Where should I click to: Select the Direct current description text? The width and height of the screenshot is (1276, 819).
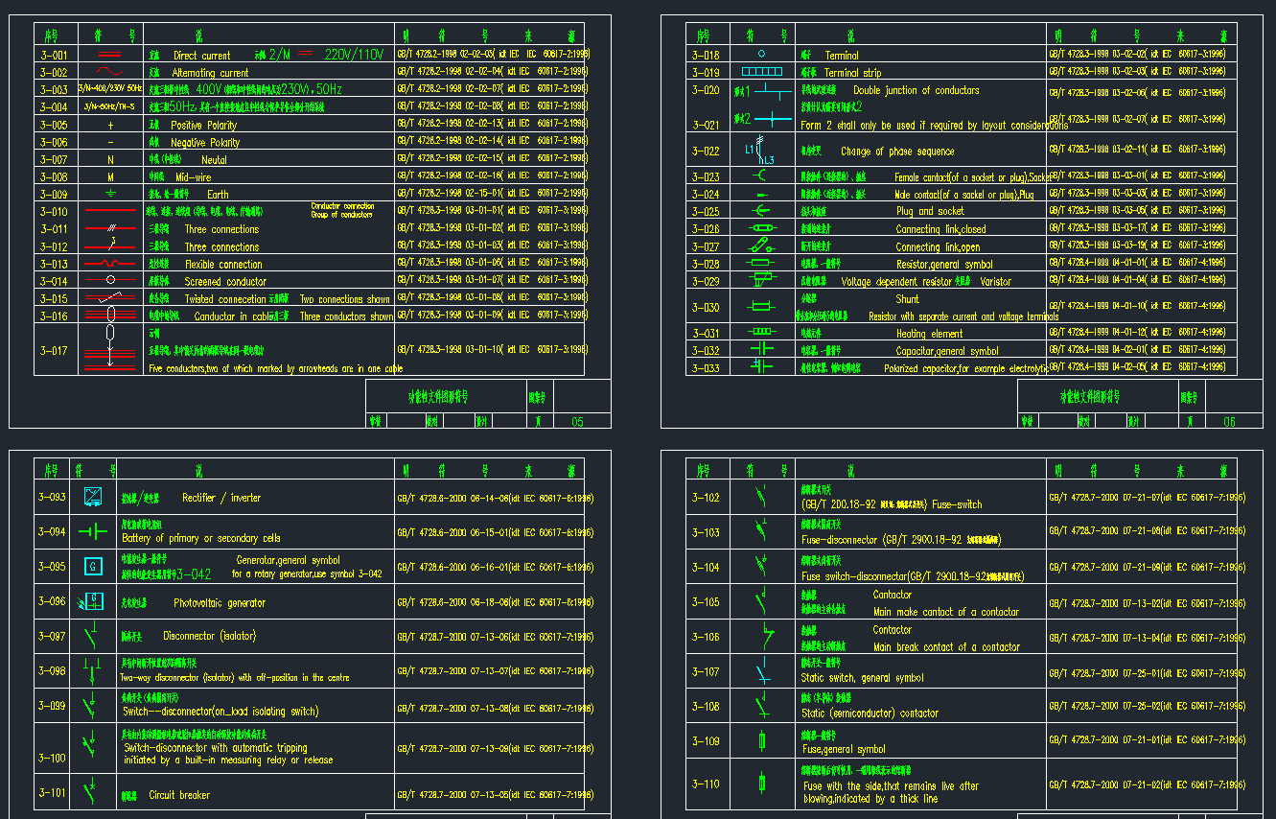202,56
